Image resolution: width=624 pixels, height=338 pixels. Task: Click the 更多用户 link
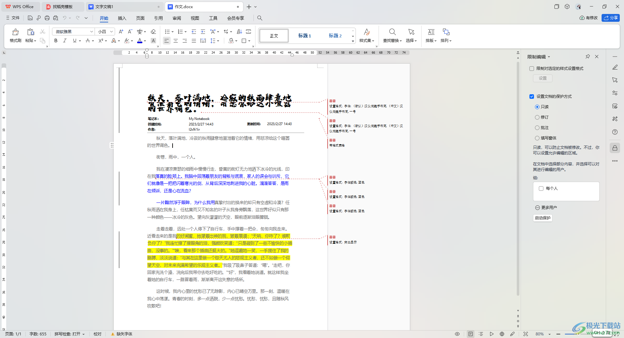[x=546, y=208]
